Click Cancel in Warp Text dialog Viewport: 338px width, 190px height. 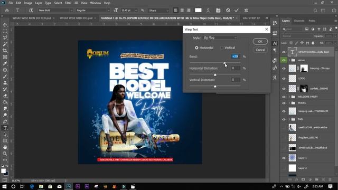point(260,50)
